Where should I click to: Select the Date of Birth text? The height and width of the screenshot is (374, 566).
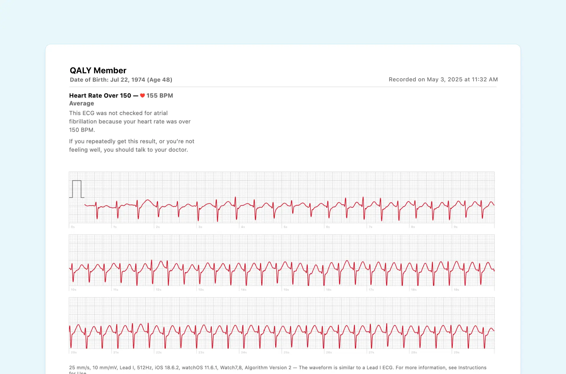click(x=121, y=80)
